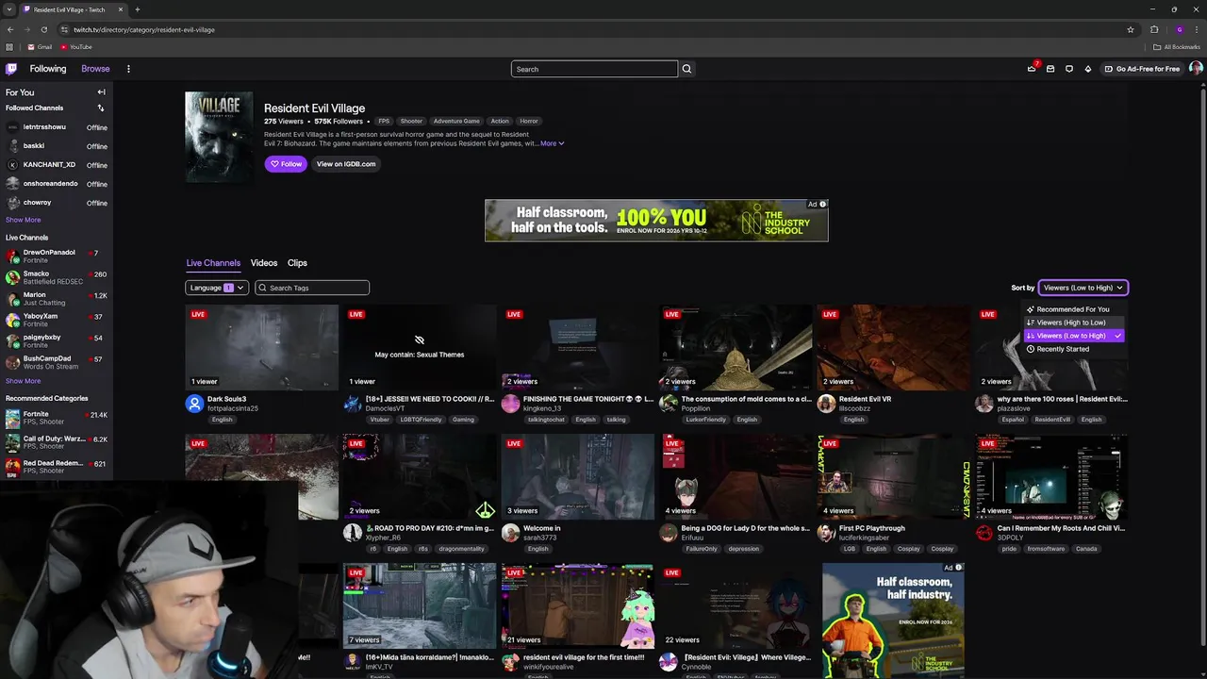Viewport: 1207px width, 679px height.
Task: Select Recommended For You sort option
Action: pos(1074,309)
